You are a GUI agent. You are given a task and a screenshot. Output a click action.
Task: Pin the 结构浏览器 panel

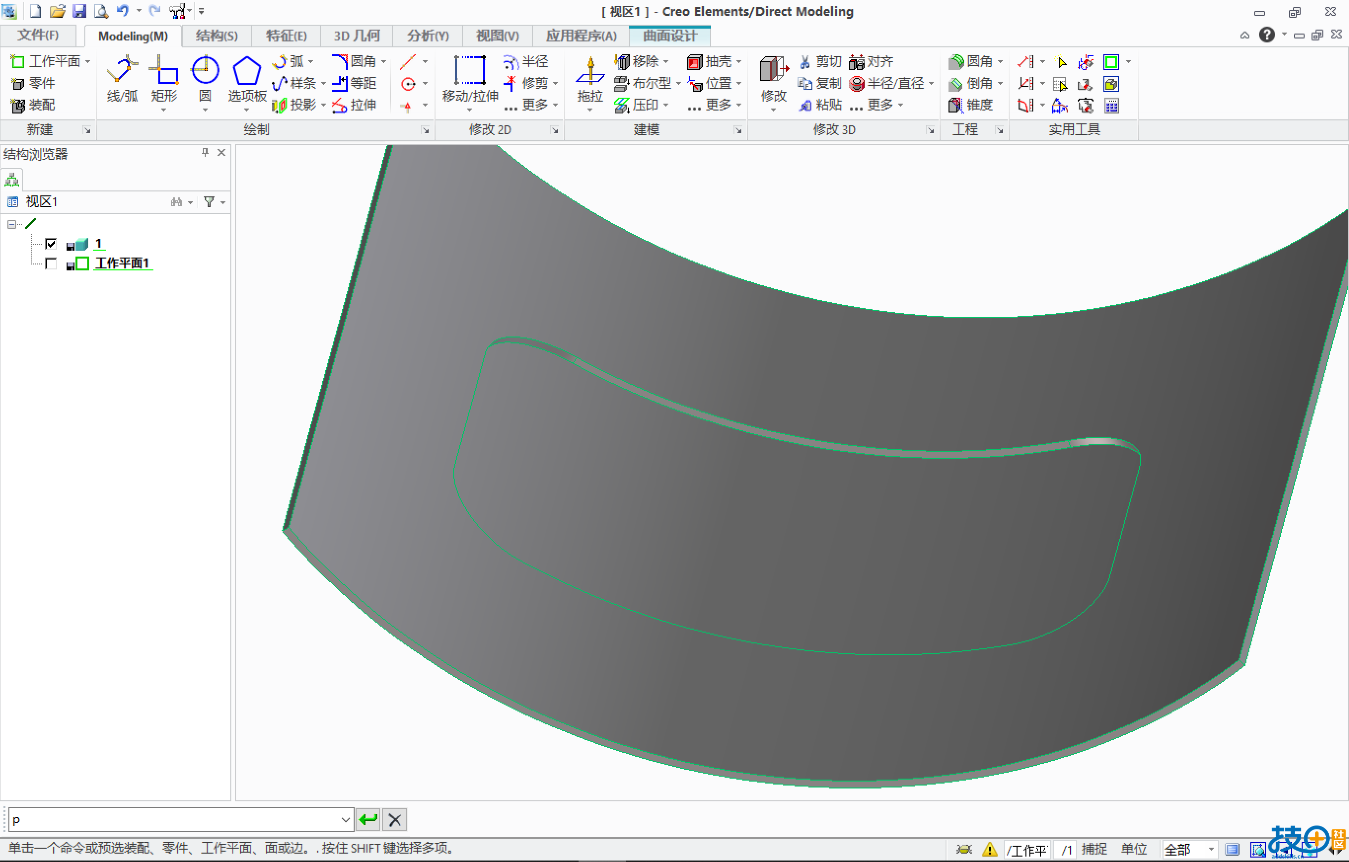coord(205,152)
